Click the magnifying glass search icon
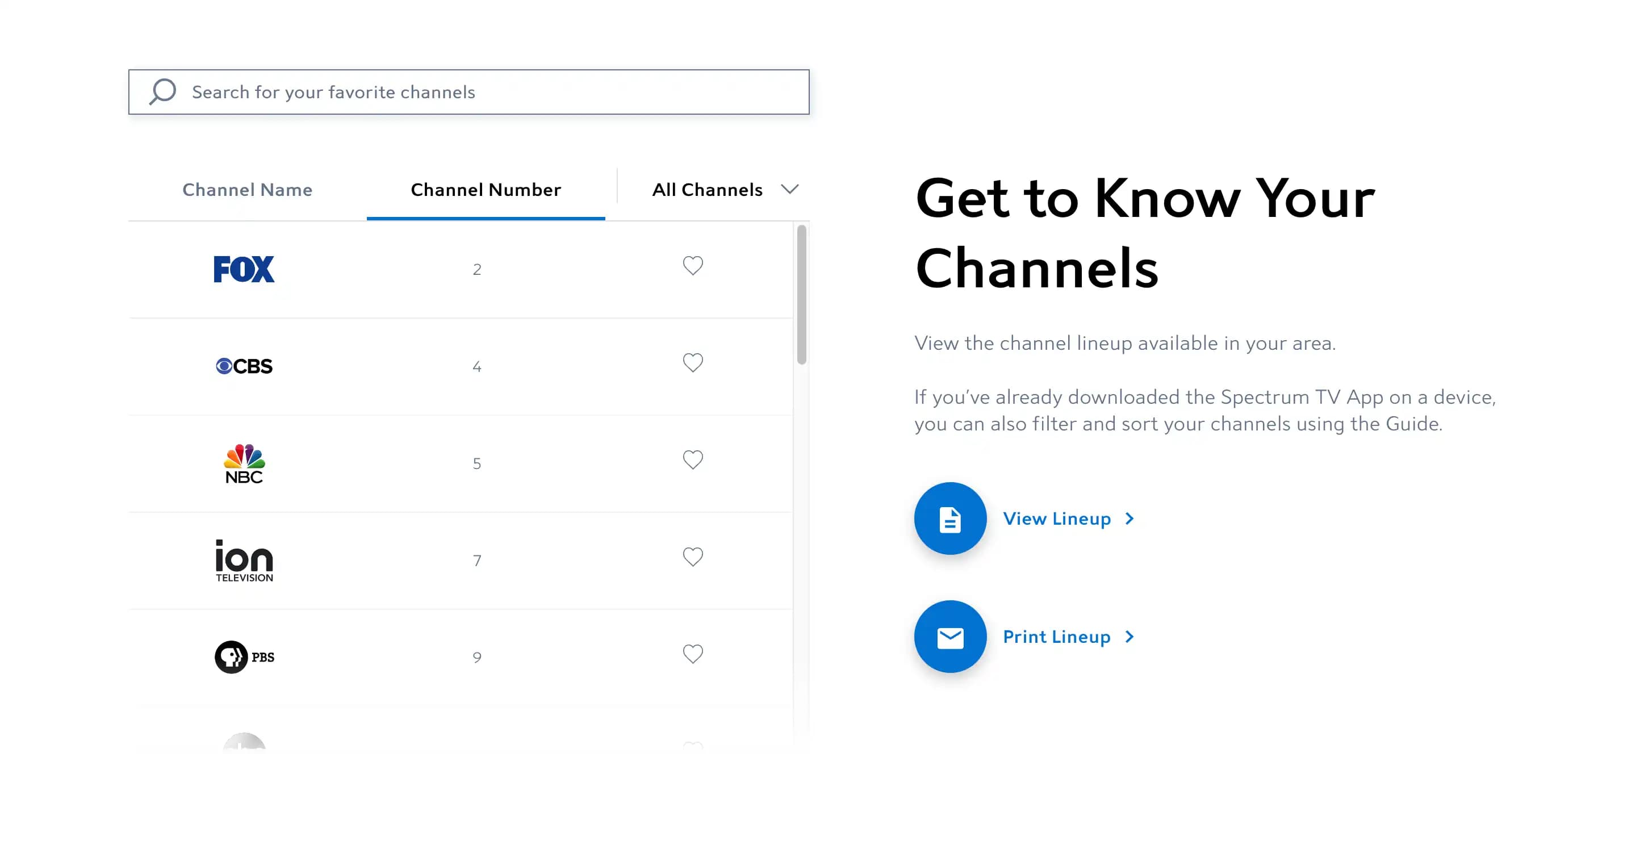This screenshot has height=845, width=1640. pos(162,91)
